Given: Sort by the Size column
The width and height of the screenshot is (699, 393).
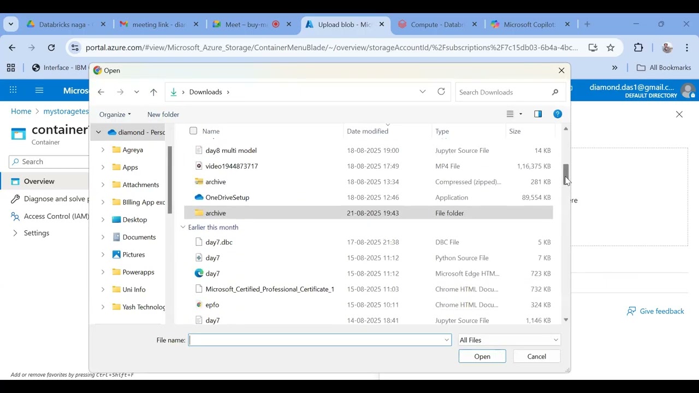Looking at the screenshot, I should 515,132.
